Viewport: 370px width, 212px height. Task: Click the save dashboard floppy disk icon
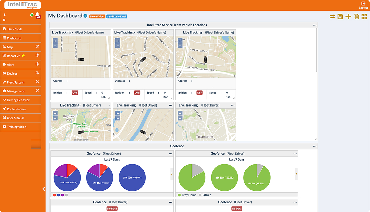coord(340,17)
